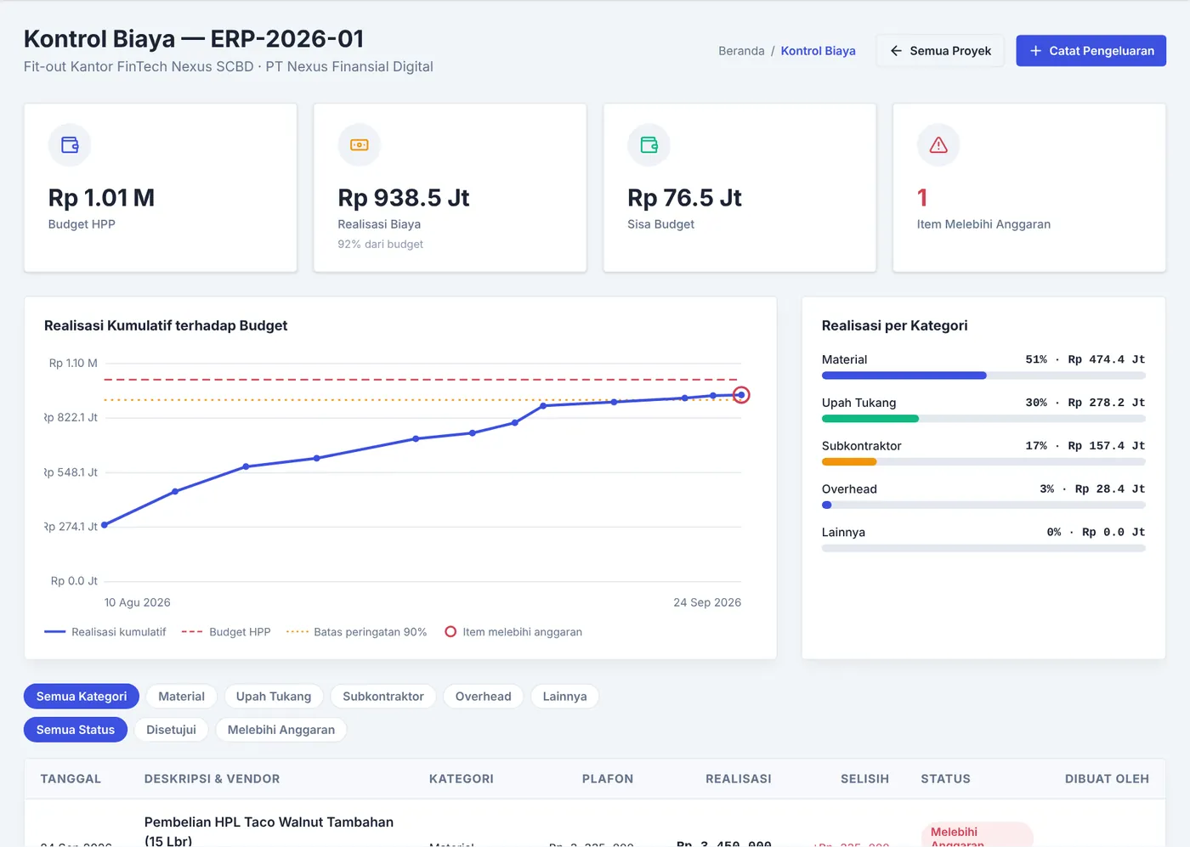This screenshot has width=1190, height=847.
Task: Toggle the Realisasi kumulatif legend entry
Action: (105, 632)
